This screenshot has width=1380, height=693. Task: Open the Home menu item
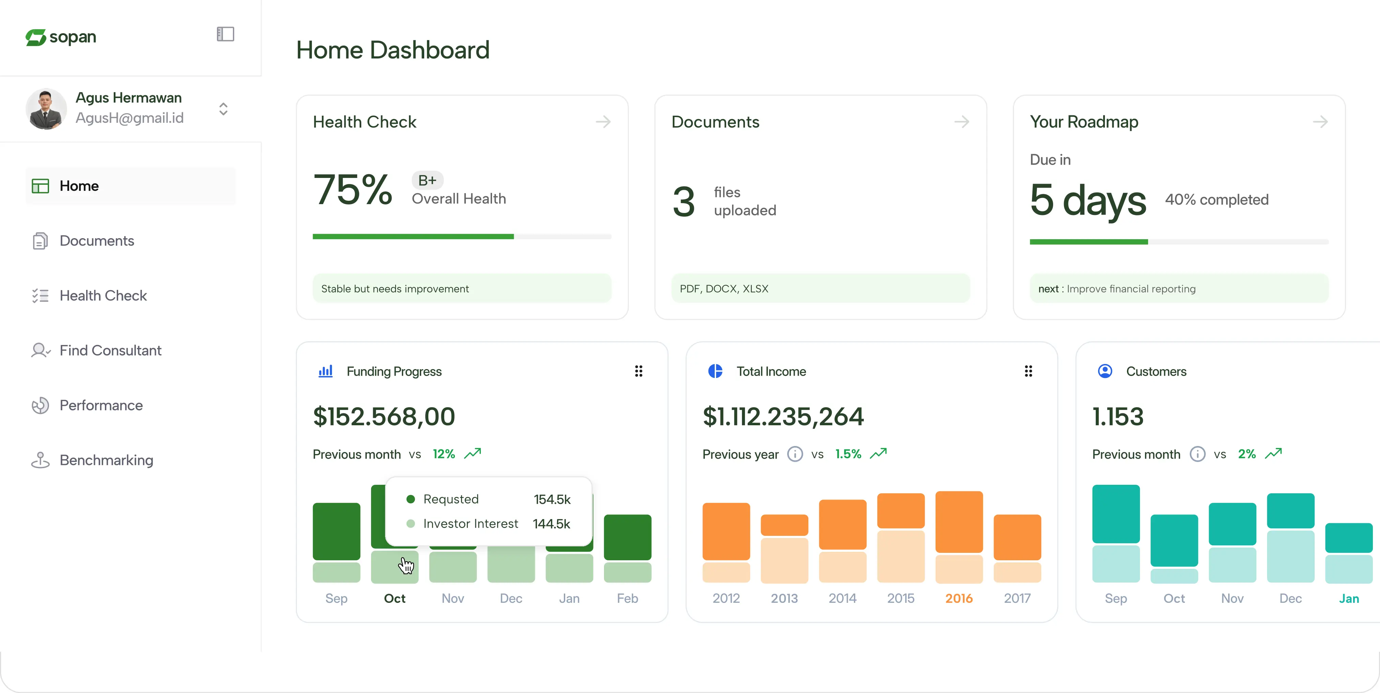(131, 186)
